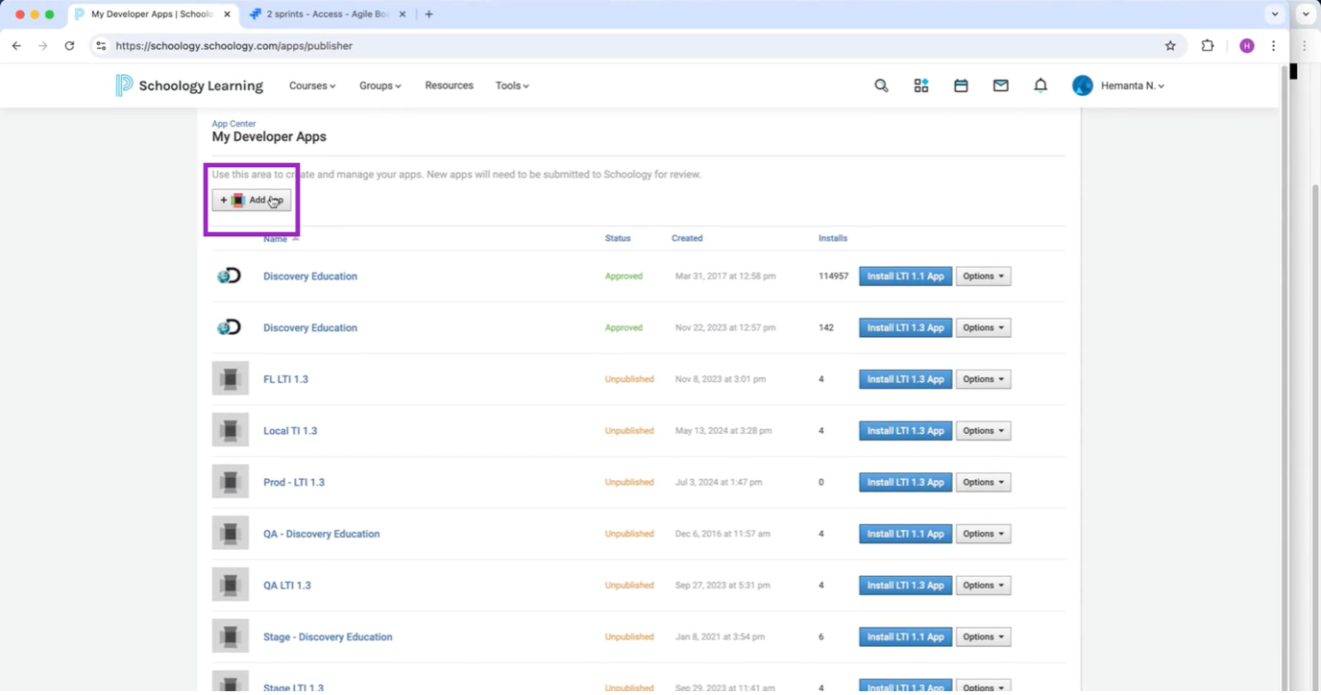The width and height of the screenshot is (1321, 695).
Task: Click first Discovery Education app logo
Action: 229,276
